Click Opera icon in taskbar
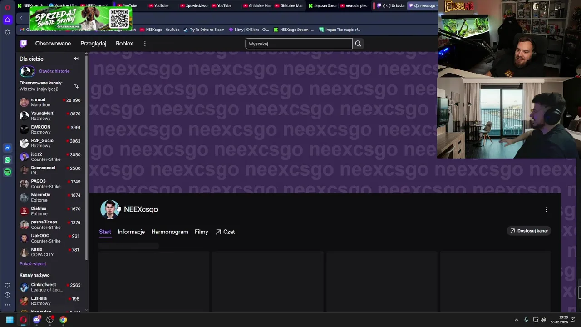581x327 pixels. pos(23,320)
